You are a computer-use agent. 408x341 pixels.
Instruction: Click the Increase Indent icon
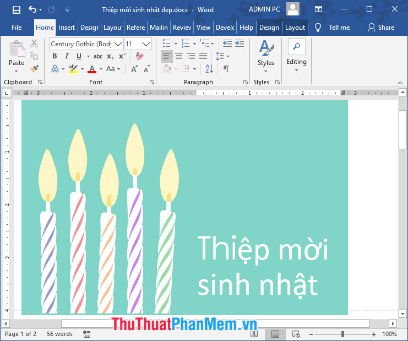point(240,44)
